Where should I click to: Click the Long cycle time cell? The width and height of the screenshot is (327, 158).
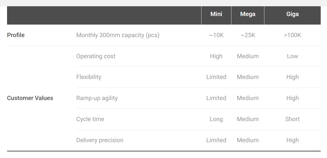(216, 119)
